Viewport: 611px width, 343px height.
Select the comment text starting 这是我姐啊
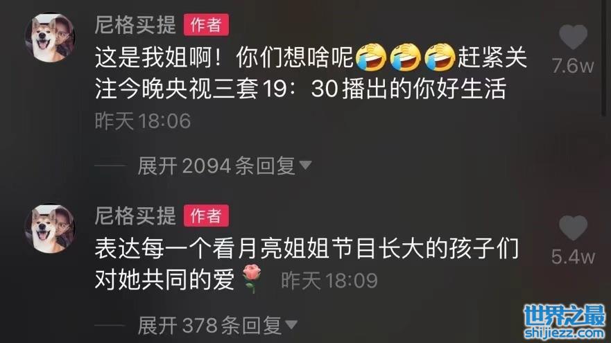click(311, 73)
